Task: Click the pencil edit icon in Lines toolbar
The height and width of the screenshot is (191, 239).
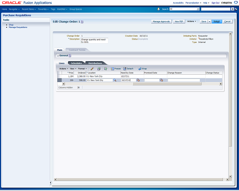Action: pyautogui.click(x=92, y=69)
